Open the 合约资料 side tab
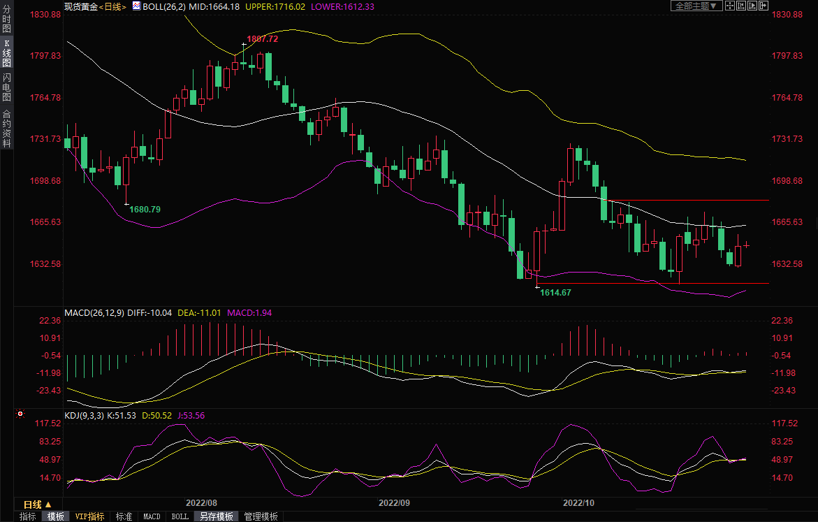This screenshot has height=522, width=818. pyautogui.click(x=6, y=128)
